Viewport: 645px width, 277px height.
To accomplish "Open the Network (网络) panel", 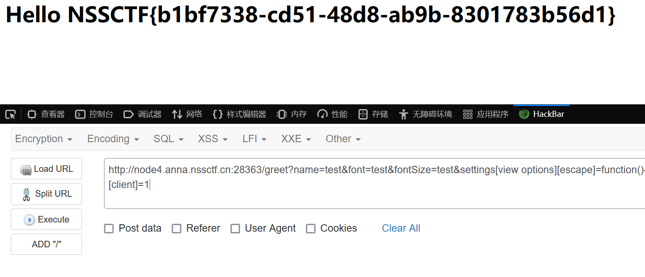I will (187, 114).
